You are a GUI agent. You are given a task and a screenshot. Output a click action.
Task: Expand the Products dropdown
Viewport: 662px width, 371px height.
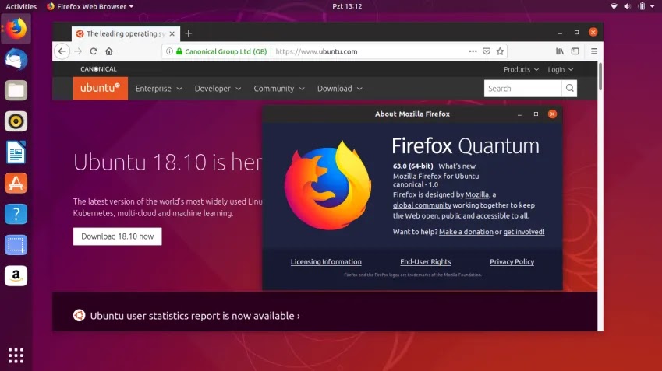tap(521, 69)
